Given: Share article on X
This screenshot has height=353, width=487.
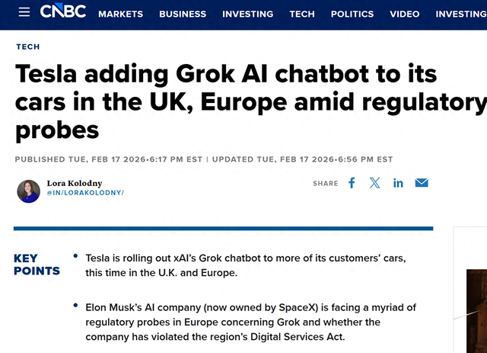Looking at the screenshot, I should coord(374,183).
